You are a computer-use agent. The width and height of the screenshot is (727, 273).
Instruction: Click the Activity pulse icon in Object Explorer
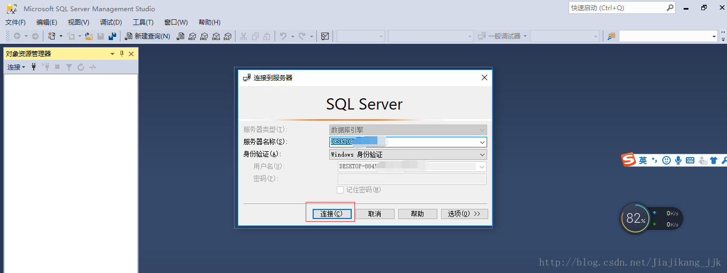click(x=93, y=67)
